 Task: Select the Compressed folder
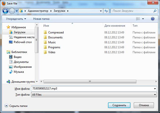coord(56,32)
